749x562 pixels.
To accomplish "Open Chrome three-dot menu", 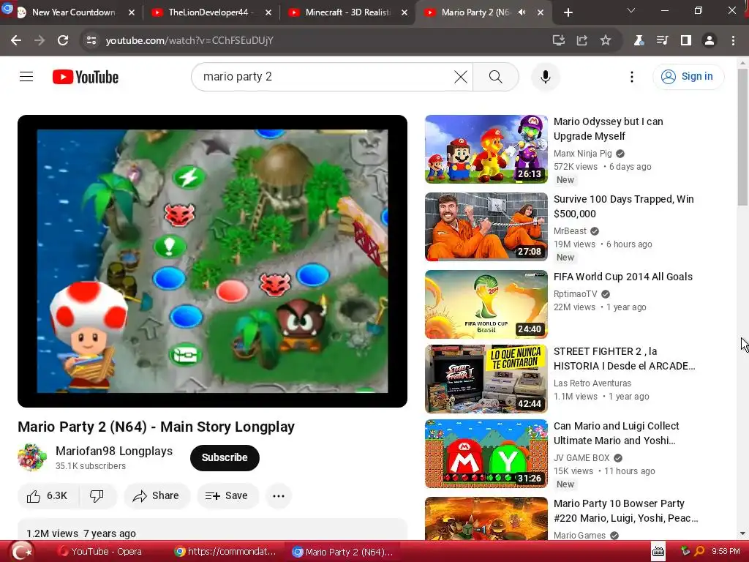I will (733, 40).
